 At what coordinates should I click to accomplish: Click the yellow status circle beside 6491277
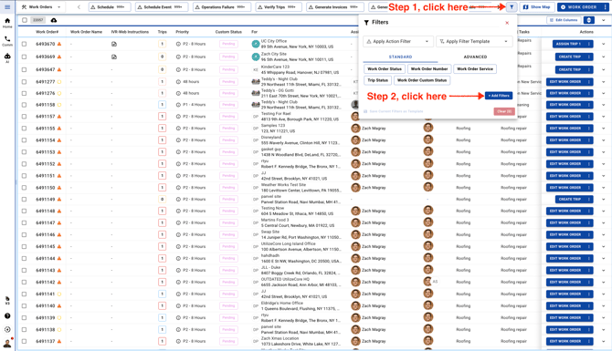point(59,82)
